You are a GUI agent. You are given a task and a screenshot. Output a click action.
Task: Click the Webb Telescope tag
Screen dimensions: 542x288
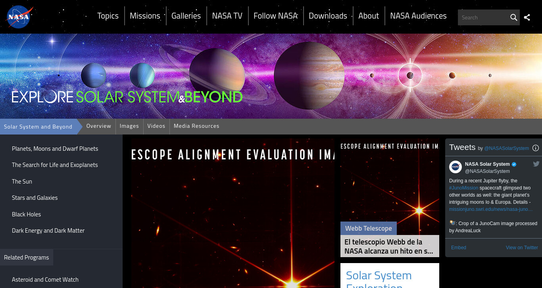pyautogui.click(x=369, y=228)
